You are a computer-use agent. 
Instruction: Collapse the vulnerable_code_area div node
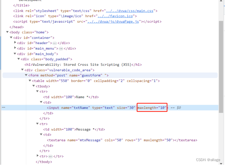point(22,70)
